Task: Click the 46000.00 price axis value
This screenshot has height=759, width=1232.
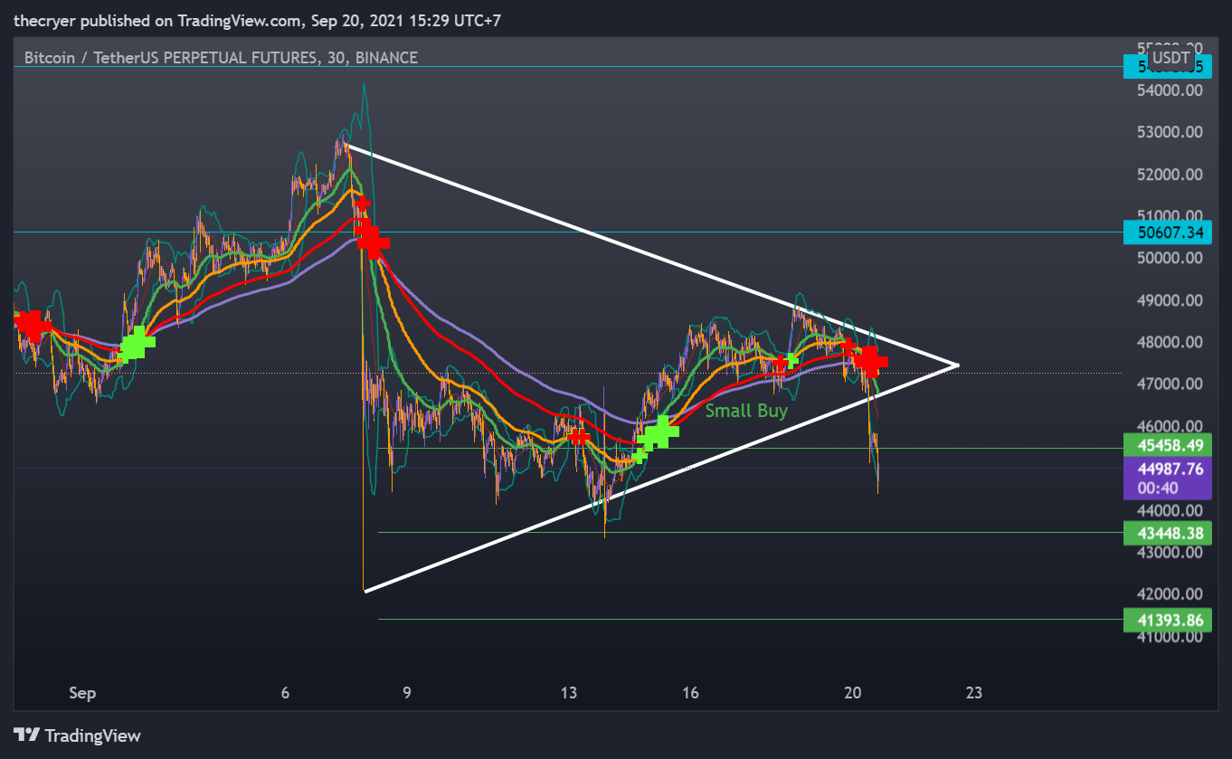Action: (1168, 426)
